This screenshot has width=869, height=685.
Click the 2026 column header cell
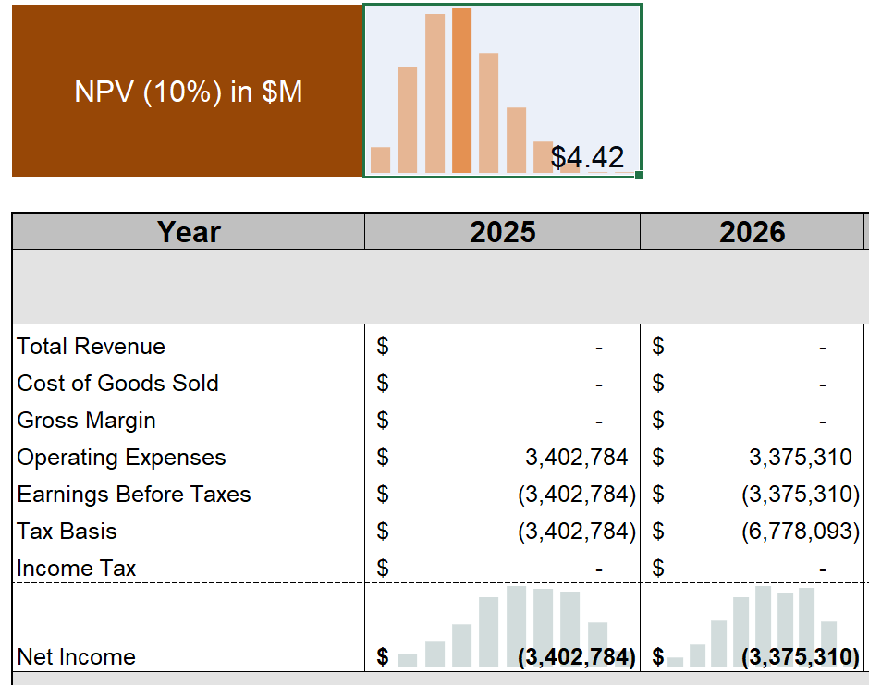(x=752, y=232)
